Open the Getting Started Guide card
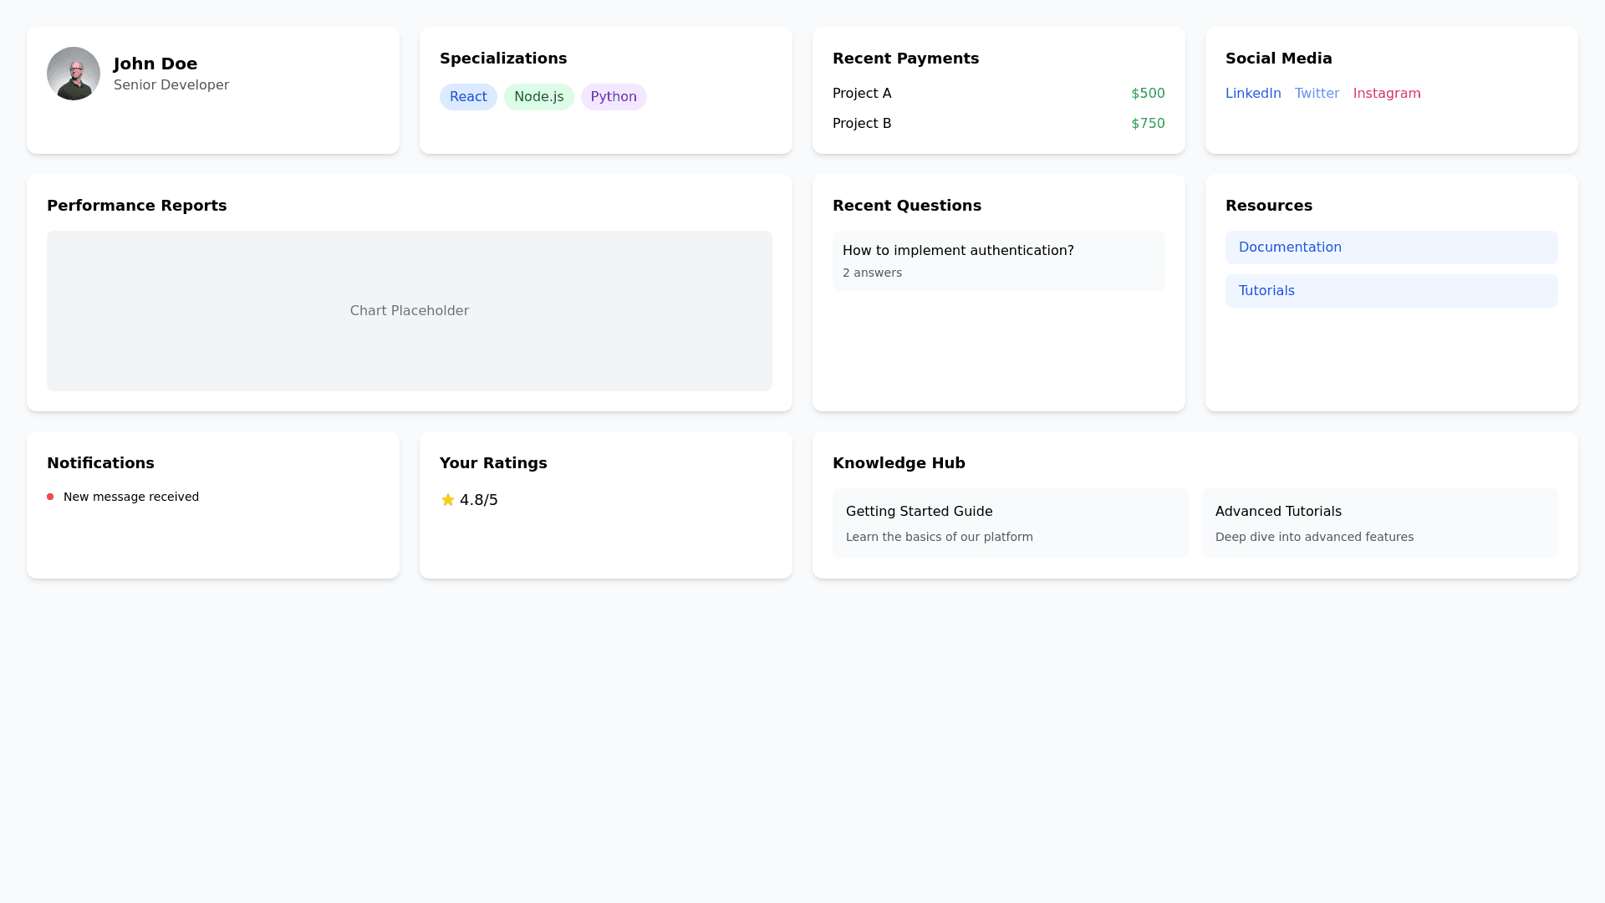Image resolution: width=1605 pixels, height=903 pixels. coord(1010,523)
